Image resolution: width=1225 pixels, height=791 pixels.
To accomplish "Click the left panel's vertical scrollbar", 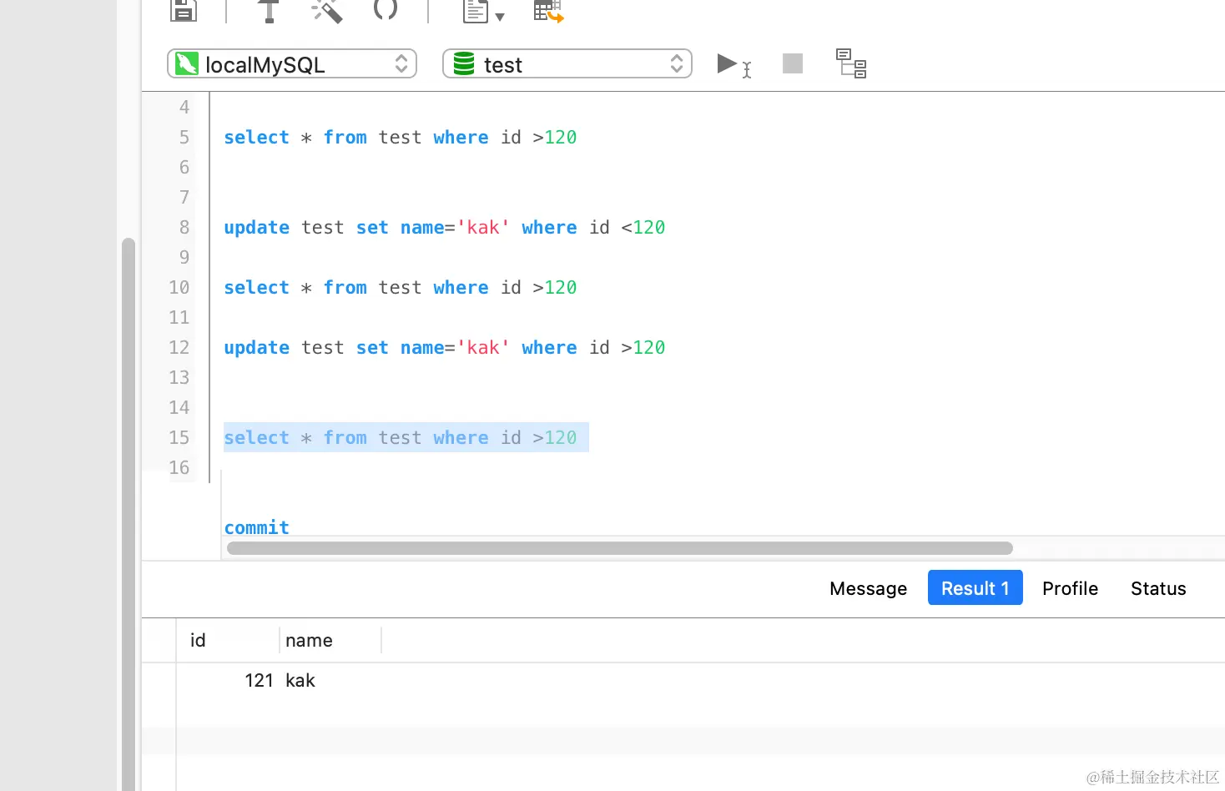I will [x=129, y=513].
